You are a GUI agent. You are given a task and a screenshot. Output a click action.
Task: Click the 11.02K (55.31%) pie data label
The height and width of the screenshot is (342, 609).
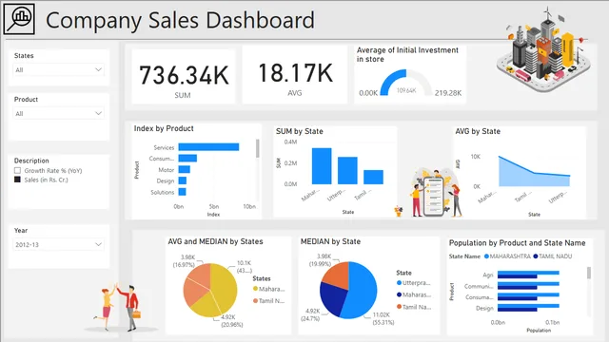click(x=383, y=318)
